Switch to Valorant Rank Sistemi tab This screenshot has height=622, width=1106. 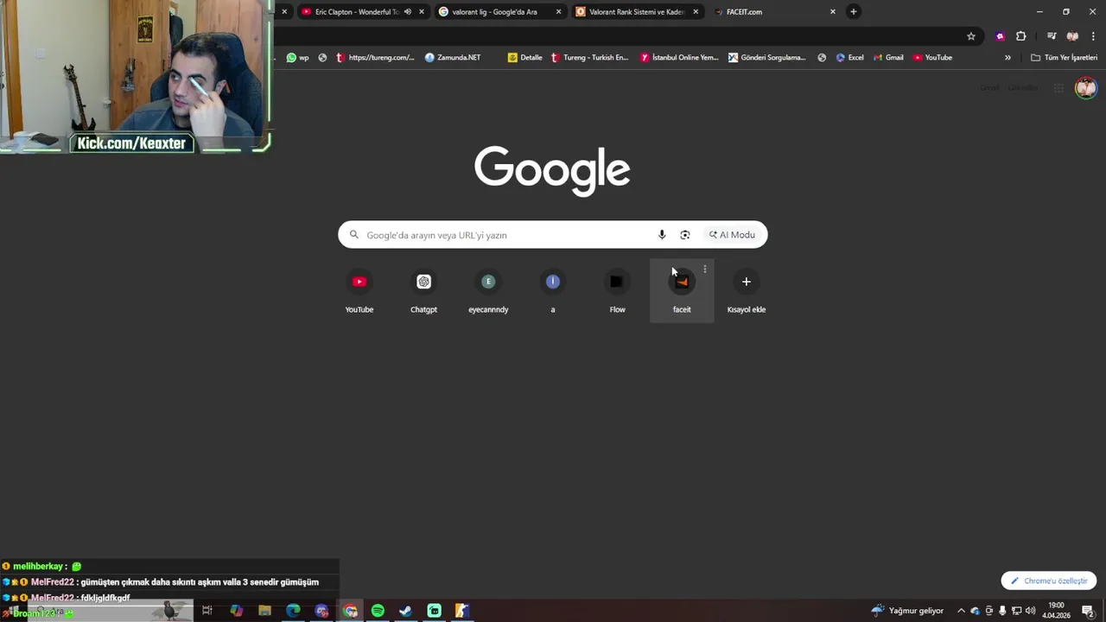[638, 12]
